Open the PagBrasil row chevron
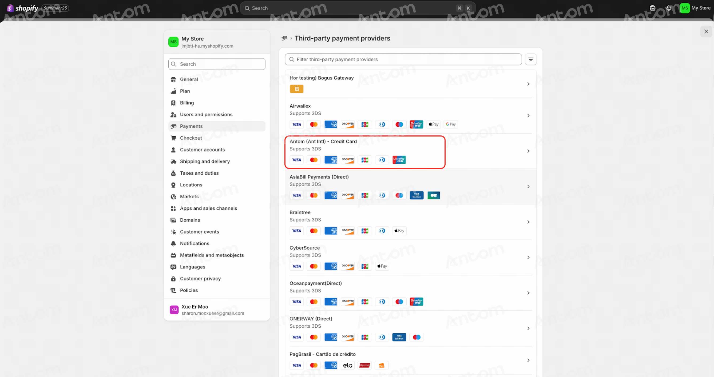The height and width of the screenshot is (377, 714). [x=528, y=360]
